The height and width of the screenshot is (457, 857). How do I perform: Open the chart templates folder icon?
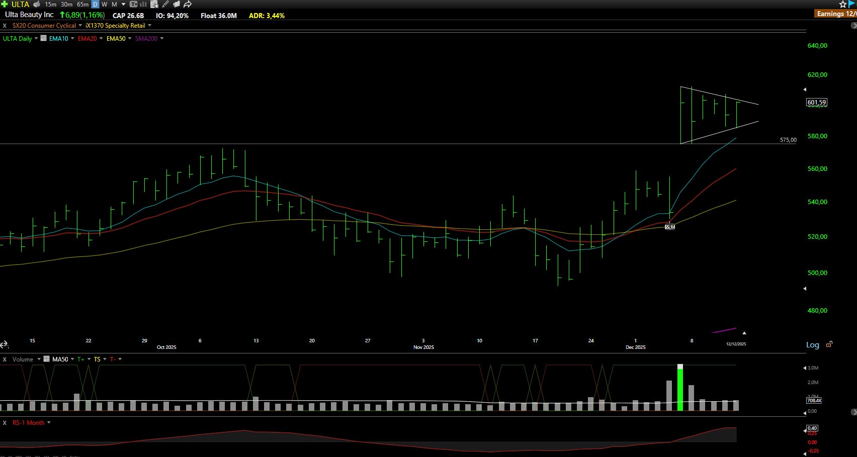[177, 4]
